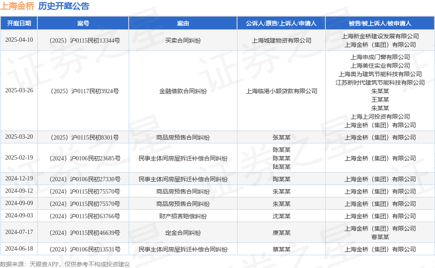
Task: Click date 2024-12-19
Action: [19, 179]
